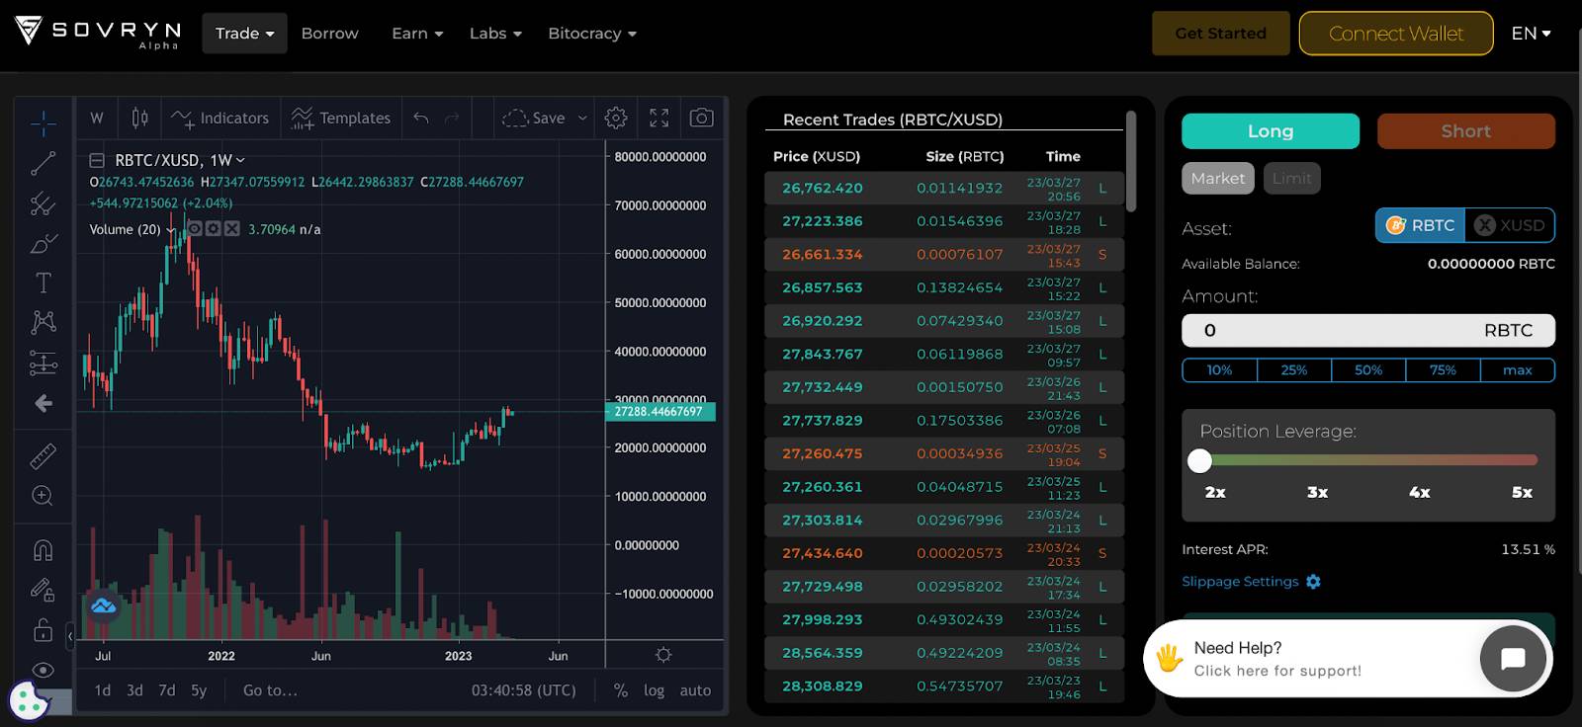This screenshot has width=1582, height=727.
Task: Open the Borrow page
Action: [329, 33]
